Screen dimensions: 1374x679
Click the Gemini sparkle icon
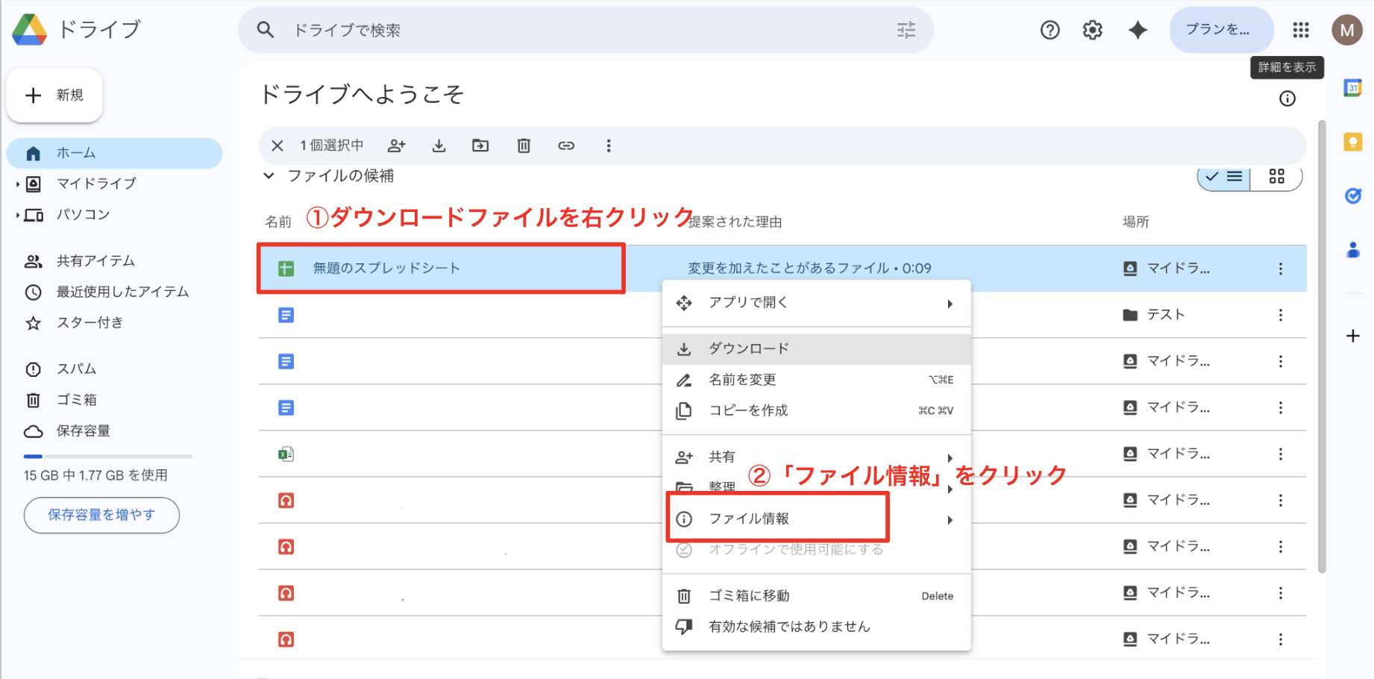tap(1138, 30)
